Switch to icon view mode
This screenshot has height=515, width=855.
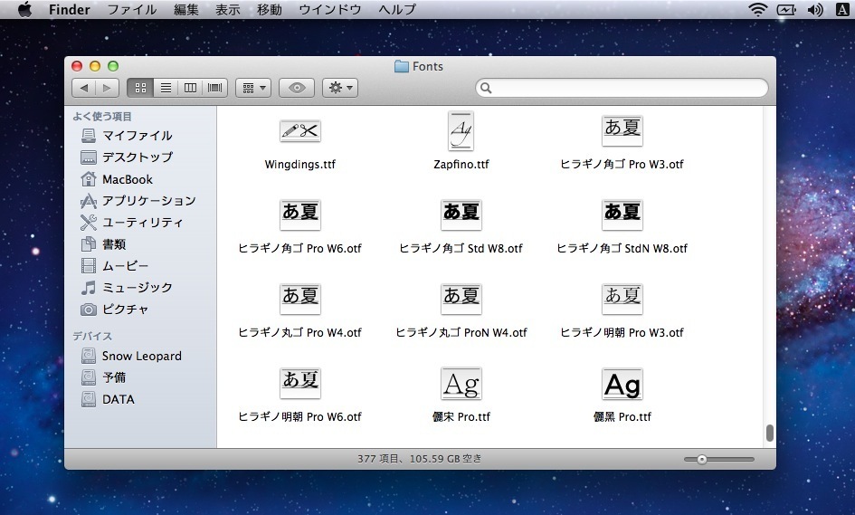[139, 88]
